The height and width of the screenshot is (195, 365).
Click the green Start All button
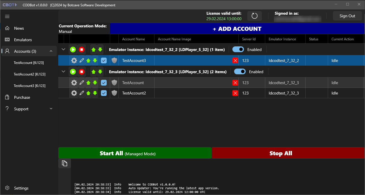point(135,153)
